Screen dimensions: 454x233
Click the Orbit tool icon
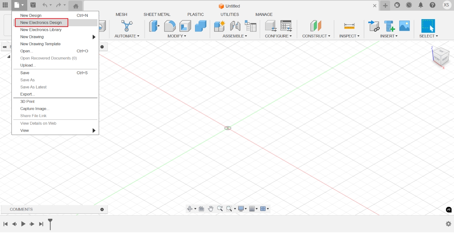point(190,209)
